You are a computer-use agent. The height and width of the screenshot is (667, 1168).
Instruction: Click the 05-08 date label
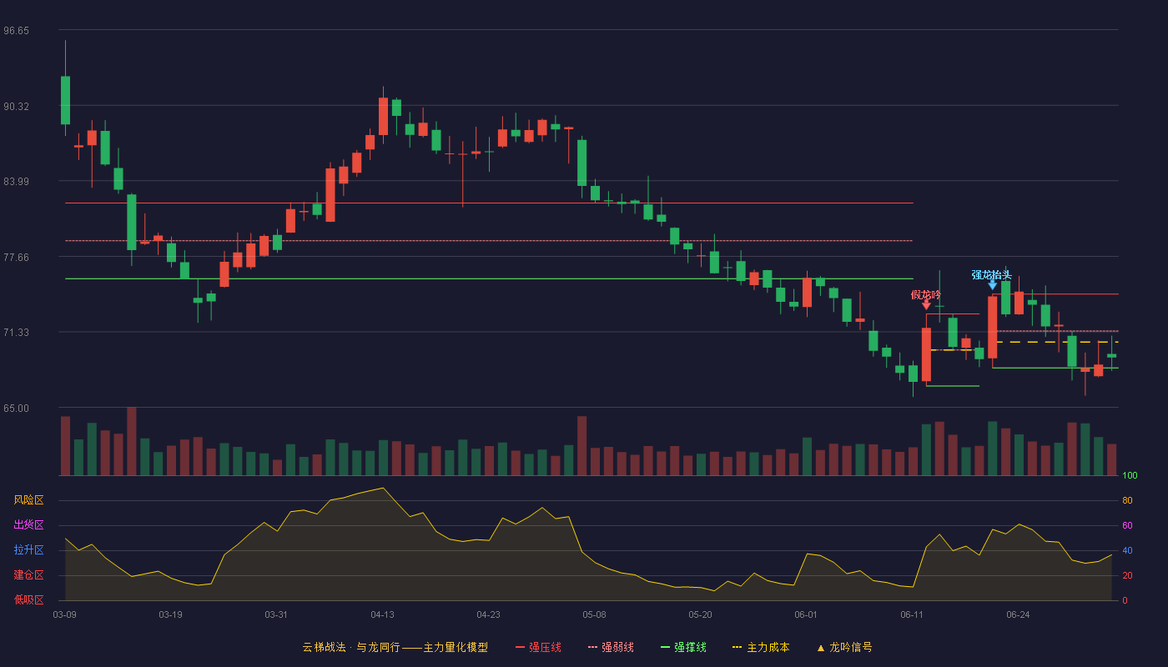click(595, 614)
